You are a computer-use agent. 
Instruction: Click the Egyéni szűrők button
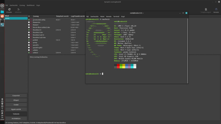[16, 109]
